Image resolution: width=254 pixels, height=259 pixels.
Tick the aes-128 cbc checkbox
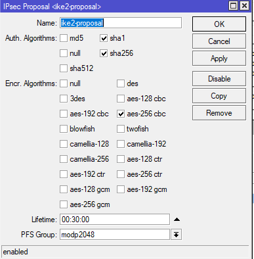pos(121,99)
